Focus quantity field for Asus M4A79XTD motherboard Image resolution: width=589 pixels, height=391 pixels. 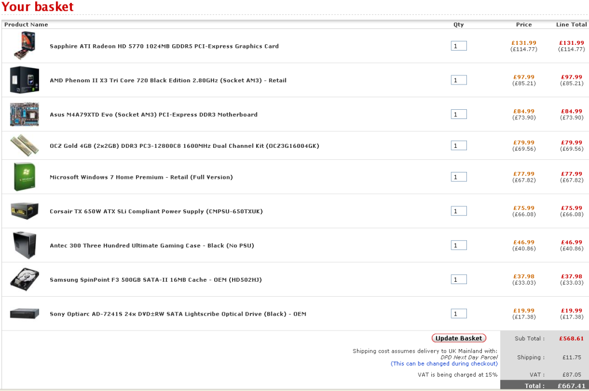pos(459,114)
